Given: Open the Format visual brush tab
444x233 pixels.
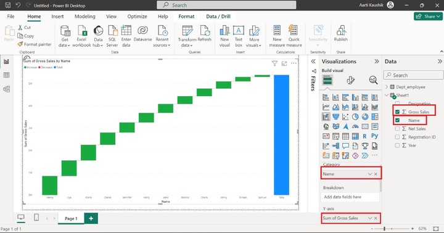Looking at the screenshot, I should tap(350, 80).
